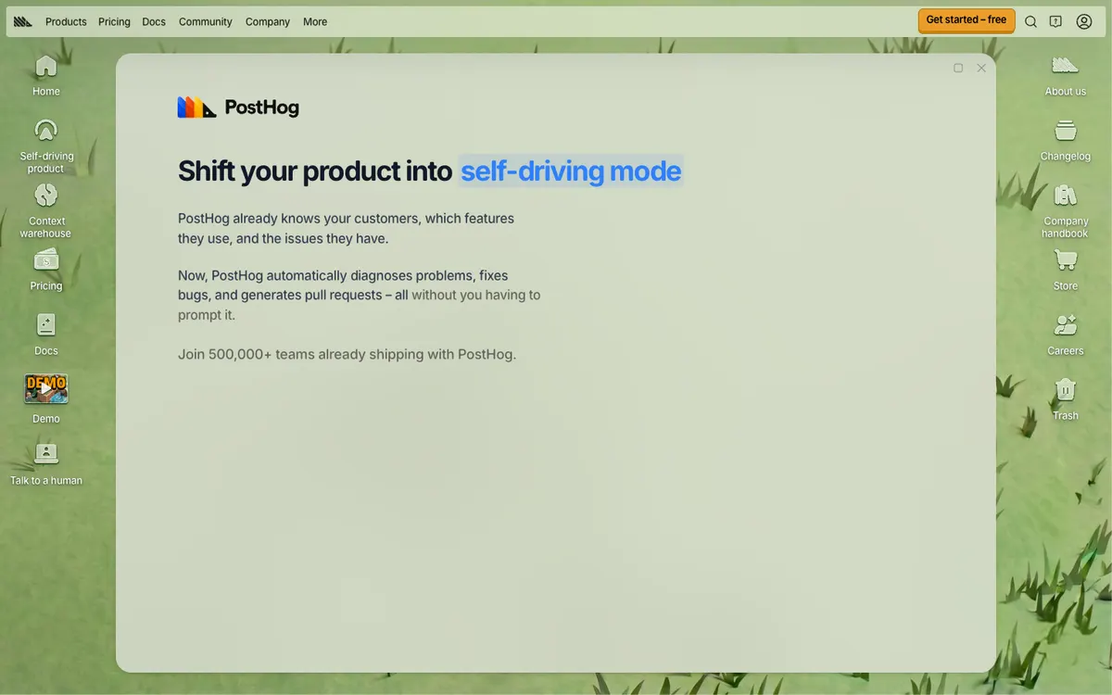Open the Products menu

[x=66, y=21]
